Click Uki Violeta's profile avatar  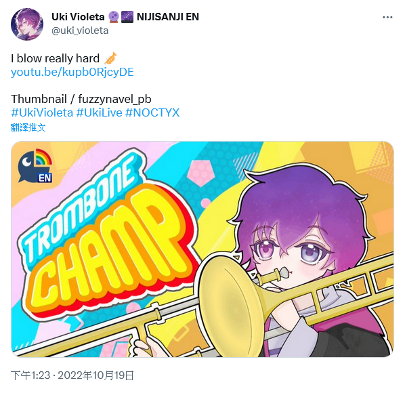(x=27, y=24)
